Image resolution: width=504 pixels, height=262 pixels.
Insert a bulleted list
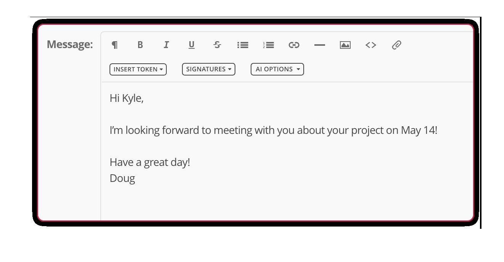point(243,45)
